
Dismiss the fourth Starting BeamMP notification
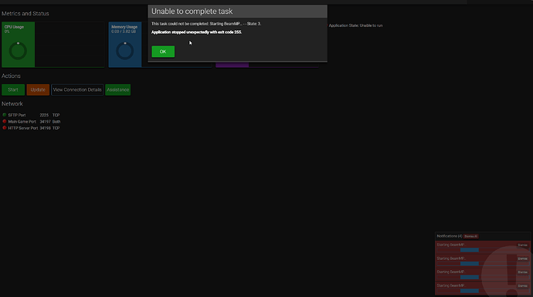coord(522,285)
